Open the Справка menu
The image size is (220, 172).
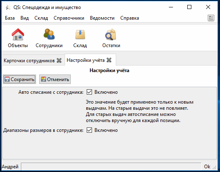[x=130, y=18]
